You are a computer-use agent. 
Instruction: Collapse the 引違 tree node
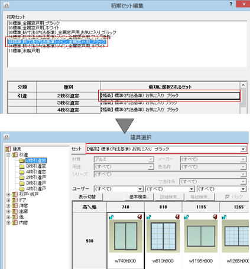8,155
